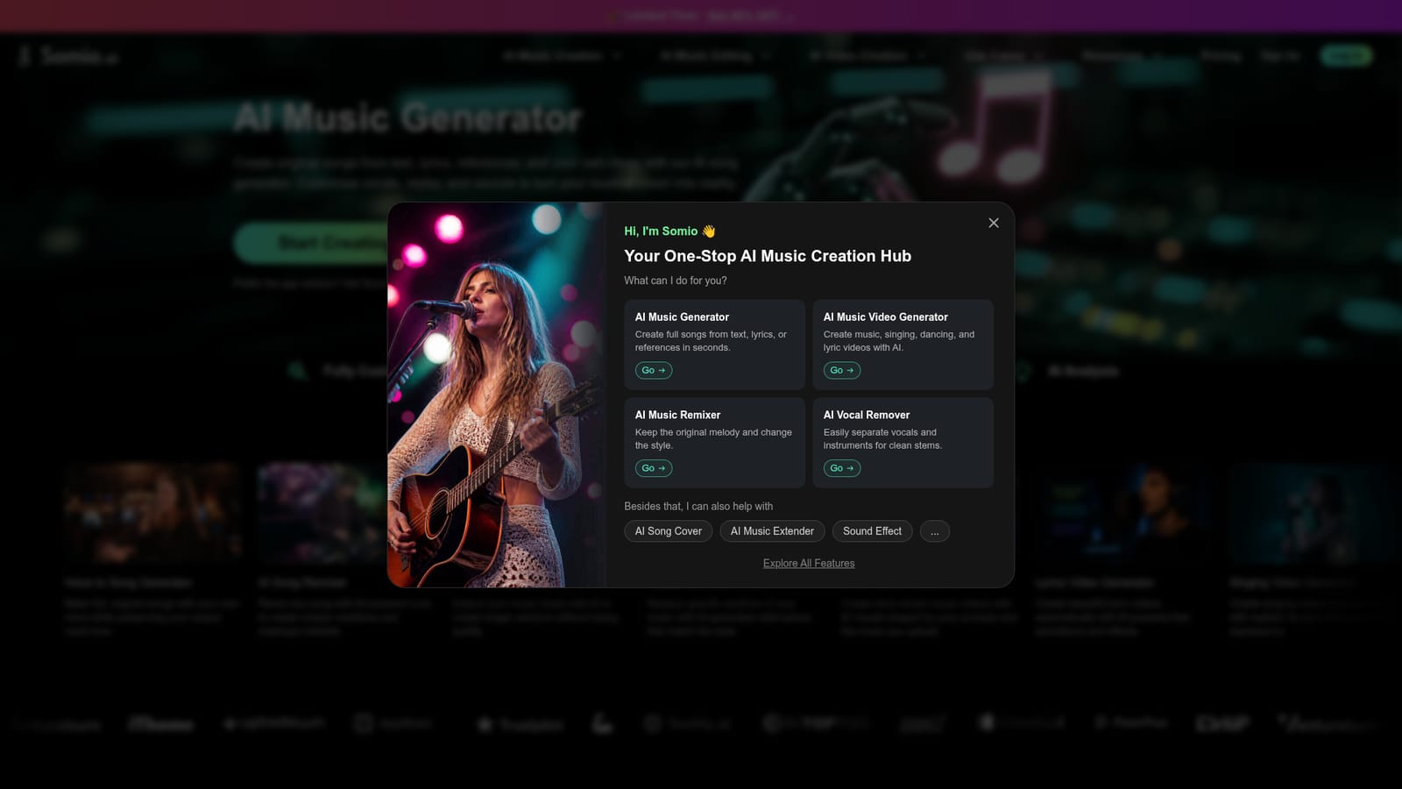Click the singer with guitar image
Viewport: 1402px width, 789px height.
pos(496,394)
